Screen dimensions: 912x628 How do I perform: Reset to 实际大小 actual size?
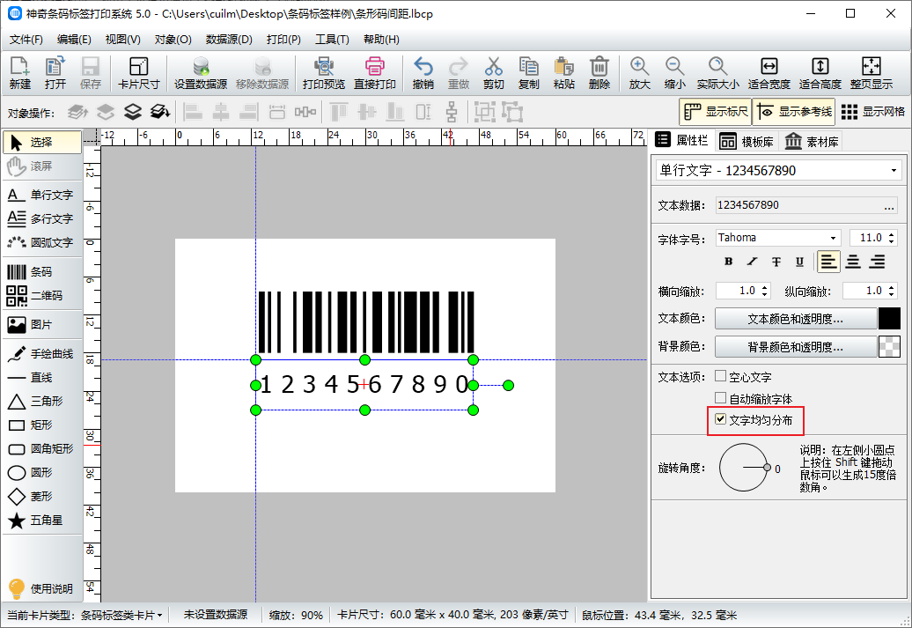click(x=717, y=73)
